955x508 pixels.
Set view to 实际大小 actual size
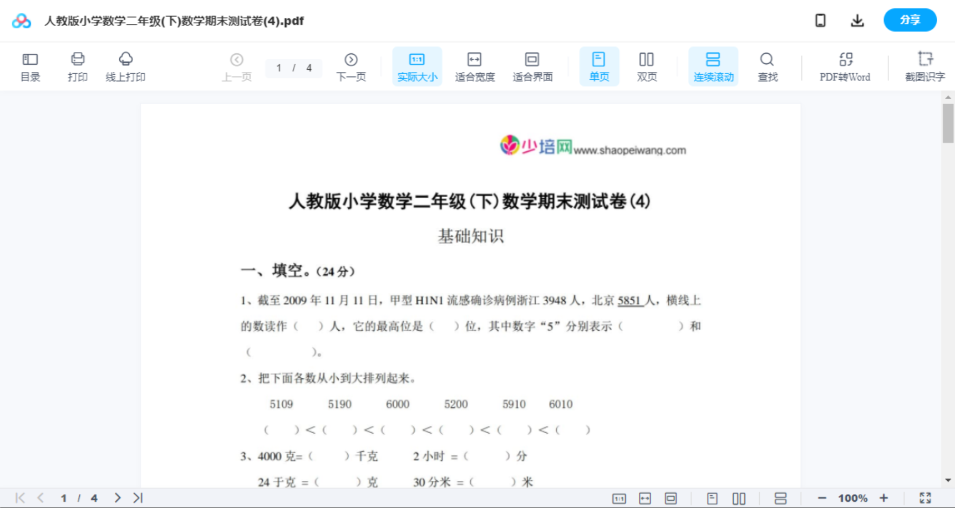[x=416, y=66]
